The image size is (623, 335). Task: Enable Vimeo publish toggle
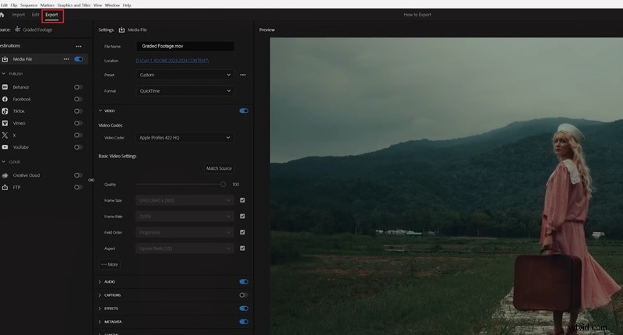[x=79, y=123]
